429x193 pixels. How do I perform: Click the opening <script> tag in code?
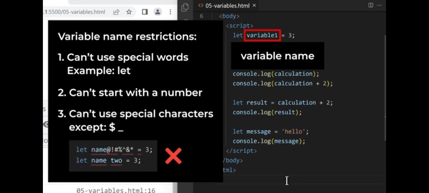click(x=240, y=26)
